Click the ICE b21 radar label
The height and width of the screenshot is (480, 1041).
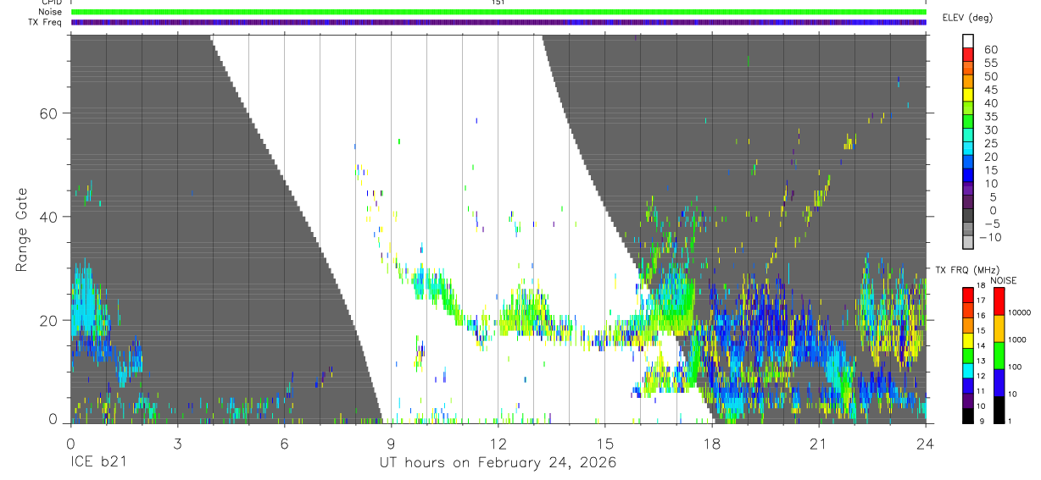pos(98,463)
